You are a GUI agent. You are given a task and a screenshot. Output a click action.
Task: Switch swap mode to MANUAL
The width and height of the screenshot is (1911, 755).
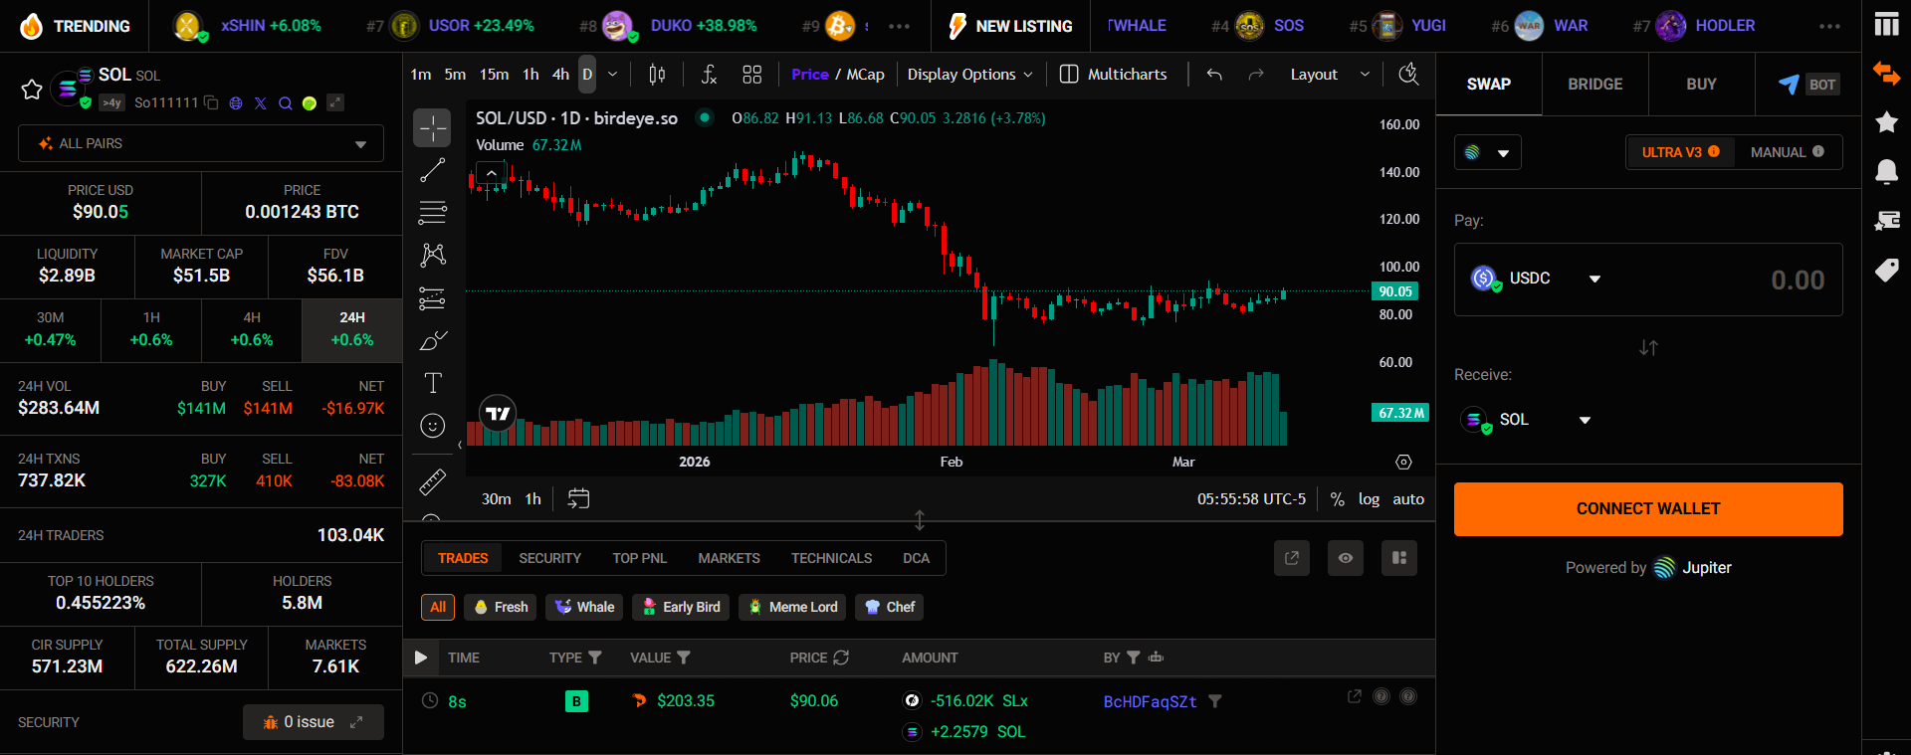[x=1788, y=152]
